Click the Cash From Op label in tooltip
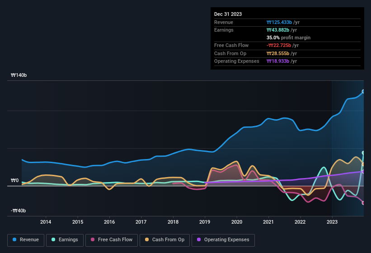This screenshot has height=253, width=371. click(x=230, y=53)
